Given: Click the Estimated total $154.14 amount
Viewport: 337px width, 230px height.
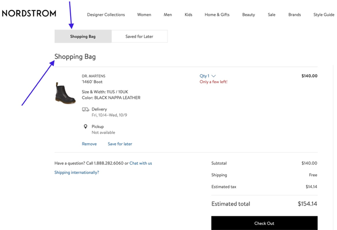Looking at the screenshot, I should [308, 204].
